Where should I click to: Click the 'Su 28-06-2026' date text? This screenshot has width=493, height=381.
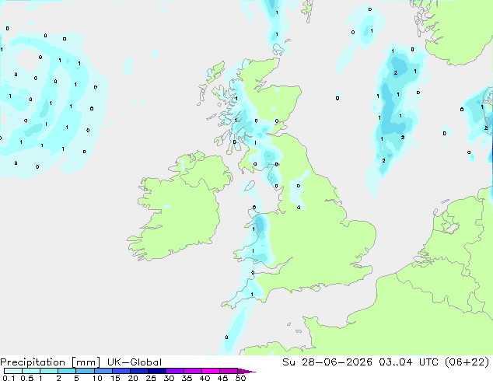pyautogui.click(x=327, y=362)
